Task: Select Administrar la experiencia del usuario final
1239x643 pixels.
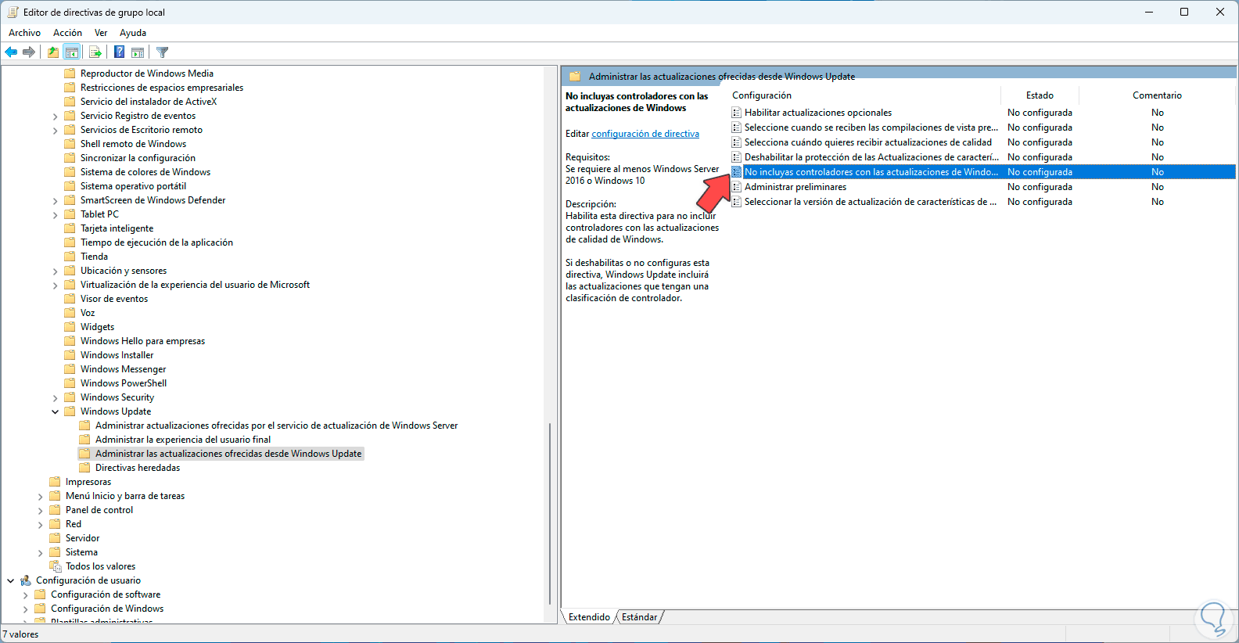Action: coord(183,440)
